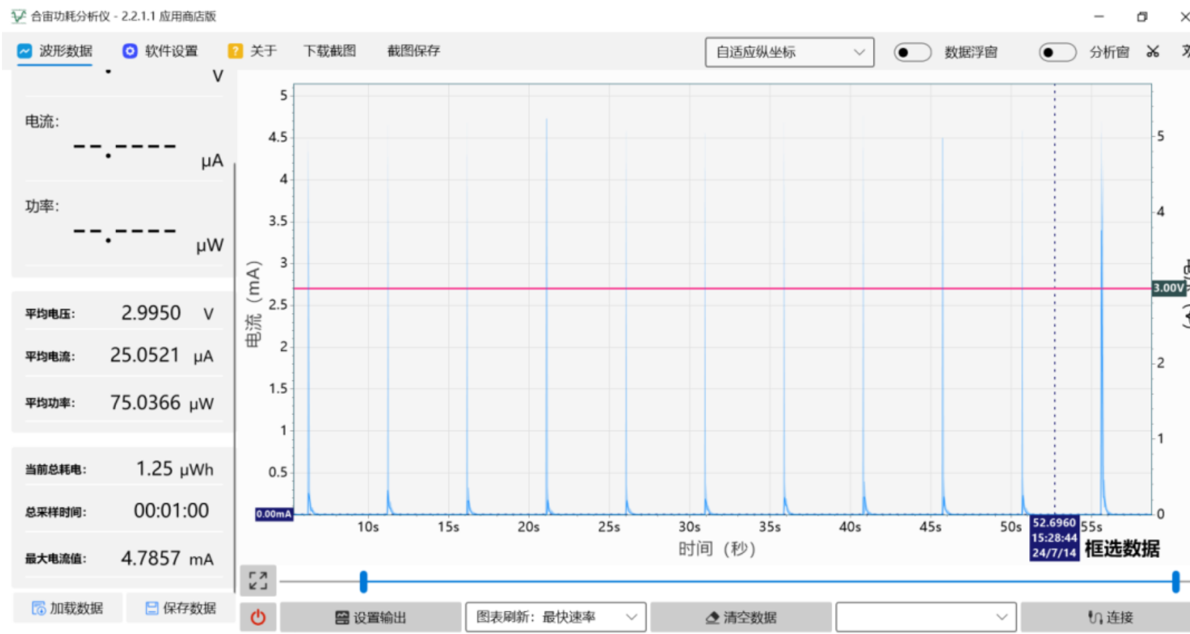Toggle the 数据浮窗 switch

pyautogui.click(x=912, y=52)
